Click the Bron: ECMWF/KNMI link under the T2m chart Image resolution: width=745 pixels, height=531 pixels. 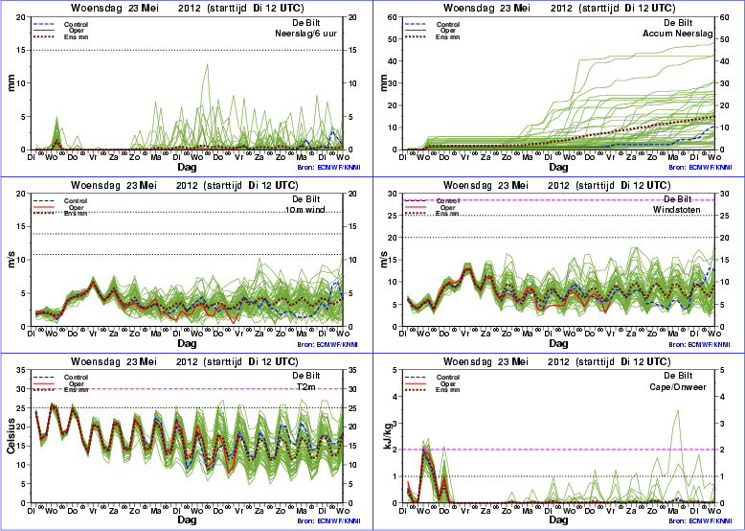point(327,521)
